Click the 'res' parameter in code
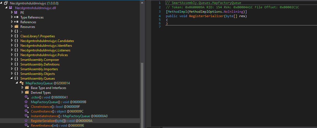 click(242, 16)
